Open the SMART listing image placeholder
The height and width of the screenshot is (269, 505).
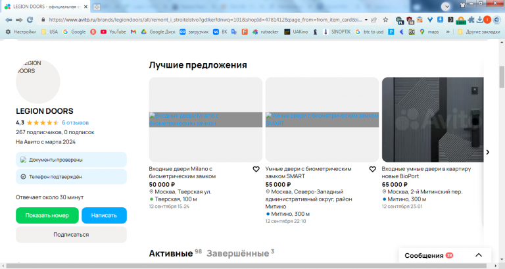pyautogui.click(x=322, y=120)
